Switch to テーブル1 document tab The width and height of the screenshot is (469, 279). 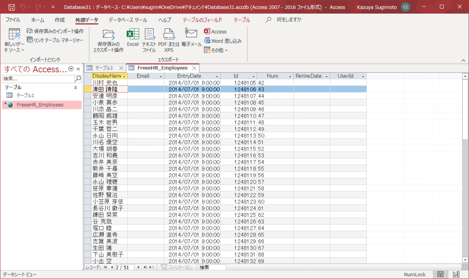coord(104,68)
